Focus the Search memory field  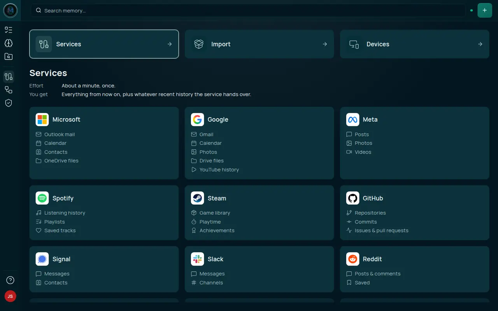248,10
